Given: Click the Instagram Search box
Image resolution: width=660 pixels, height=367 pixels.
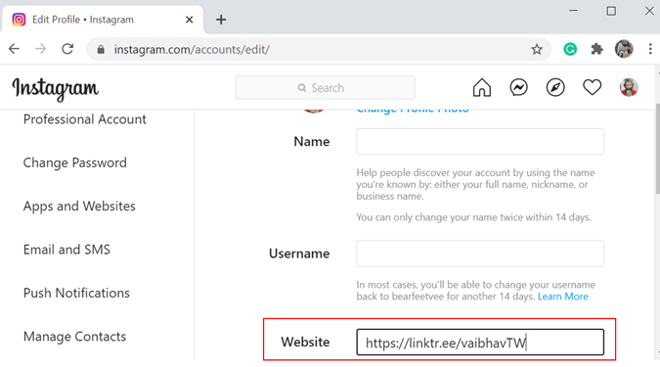Looking at the screenshot, I should click(325, 88).
